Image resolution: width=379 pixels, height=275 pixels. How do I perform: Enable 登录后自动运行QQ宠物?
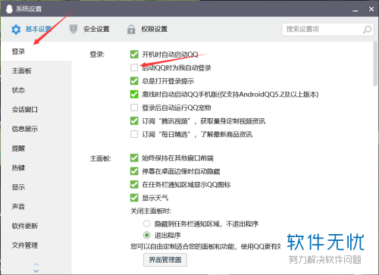pos(134,108)
